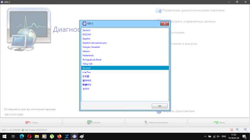Click monitor icon in GDS status bar

tap(238, 130)
